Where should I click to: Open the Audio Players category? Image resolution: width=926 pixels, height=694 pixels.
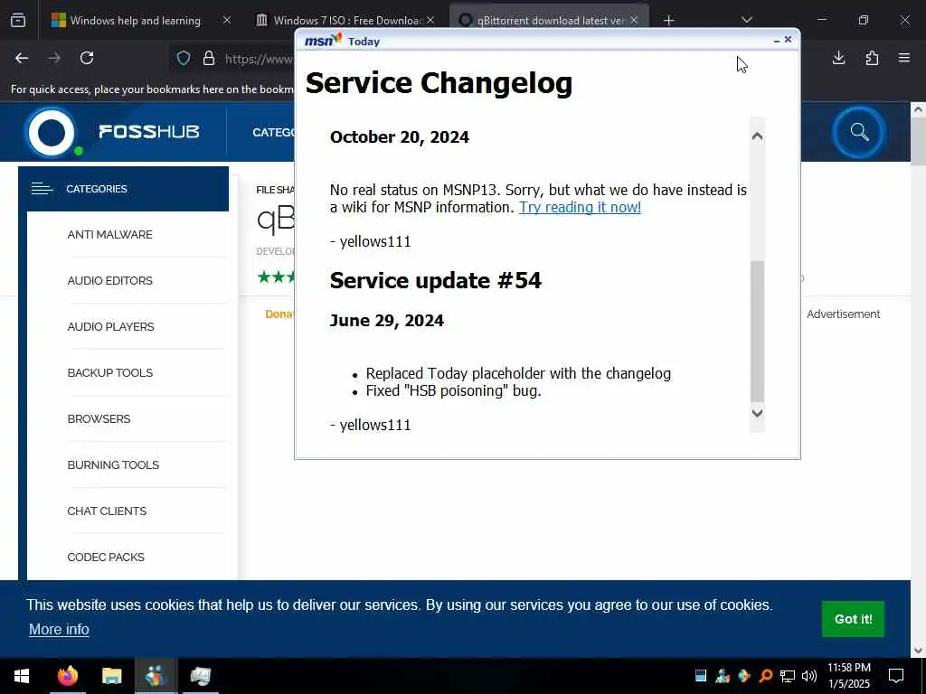pos(110,327)
